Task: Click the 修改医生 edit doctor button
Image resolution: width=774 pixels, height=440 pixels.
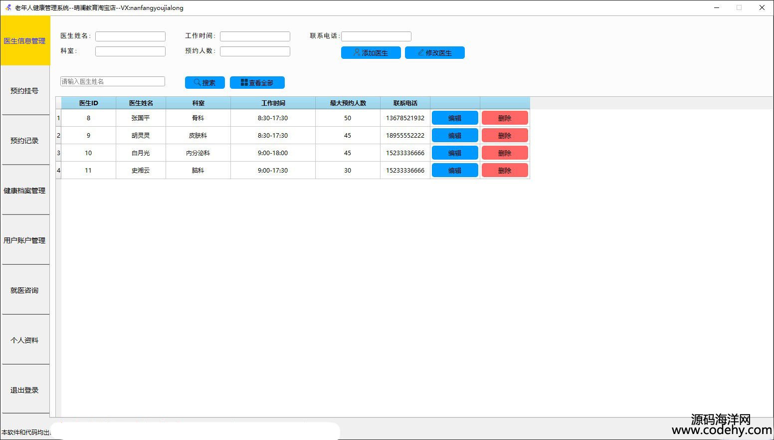Action: click(x=434, y=53)
